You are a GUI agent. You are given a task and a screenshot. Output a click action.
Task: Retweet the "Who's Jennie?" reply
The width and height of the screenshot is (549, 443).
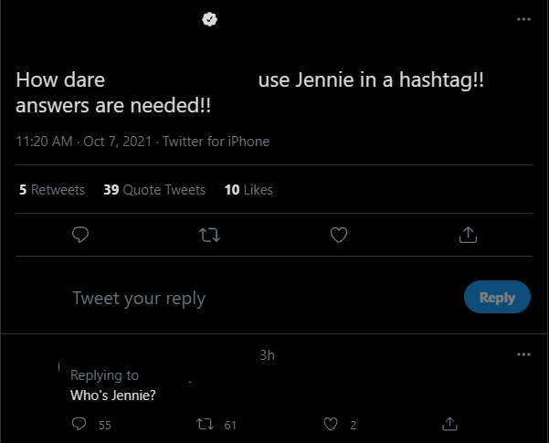tap(206, 424)
